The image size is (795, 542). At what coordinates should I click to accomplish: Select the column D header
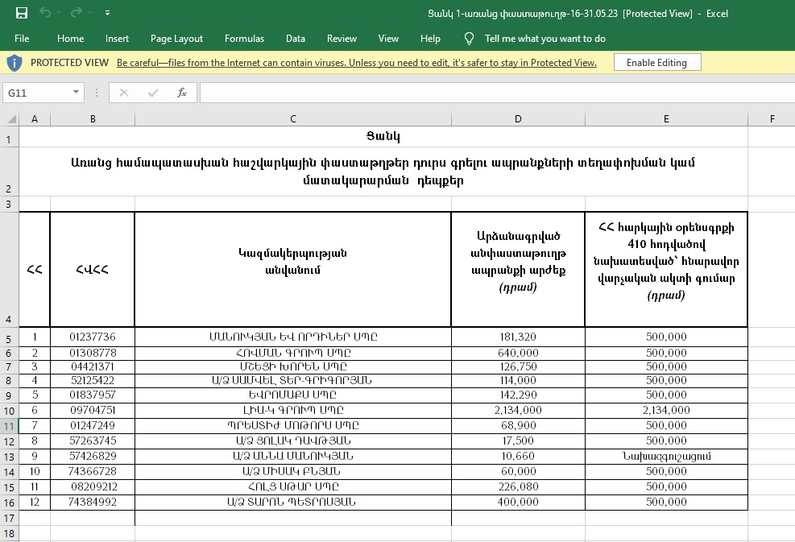click(x=518, y=119)
